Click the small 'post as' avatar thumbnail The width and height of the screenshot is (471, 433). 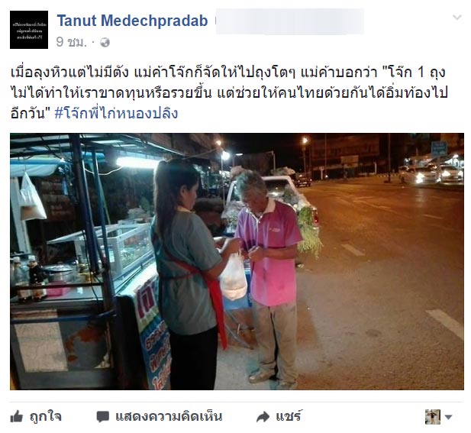coord(433,417)
